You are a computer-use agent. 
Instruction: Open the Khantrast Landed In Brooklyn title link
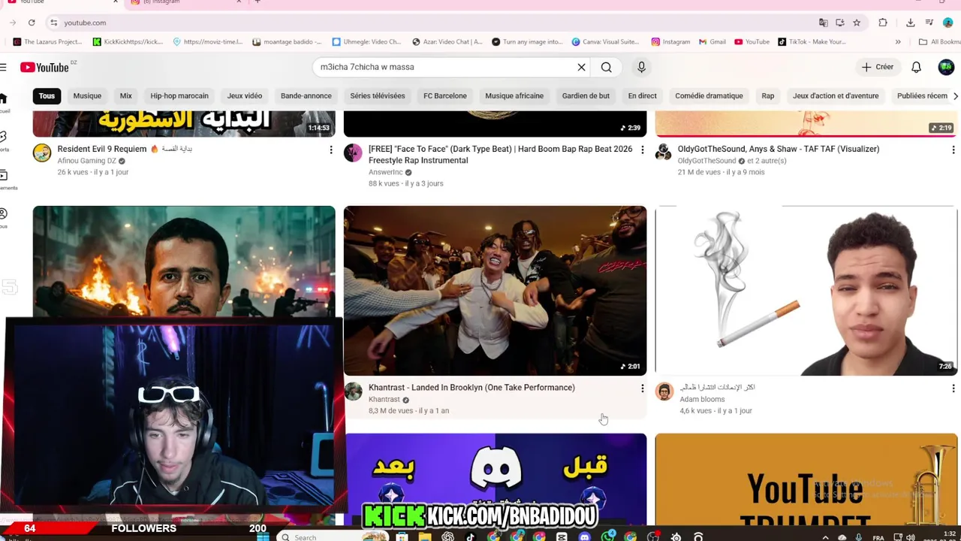pyautogui.click(x=471, y=388)
